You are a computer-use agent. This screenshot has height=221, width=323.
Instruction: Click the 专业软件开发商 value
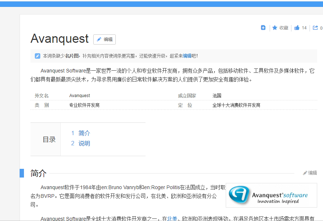coord(84,105)
